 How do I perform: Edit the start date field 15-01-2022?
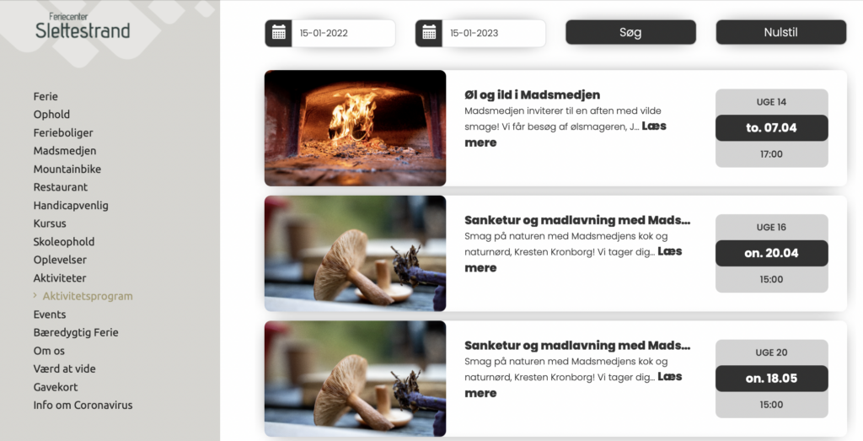pyautogui.click(x=344, y=33)
